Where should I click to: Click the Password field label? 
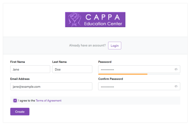(105, 62)
